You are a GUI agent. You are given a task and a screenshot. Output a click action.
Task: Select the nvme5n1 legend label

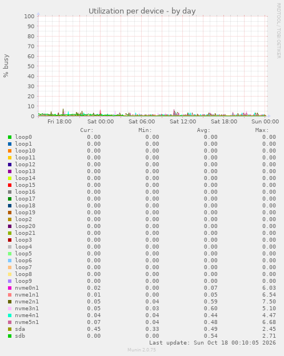point(27,322)
